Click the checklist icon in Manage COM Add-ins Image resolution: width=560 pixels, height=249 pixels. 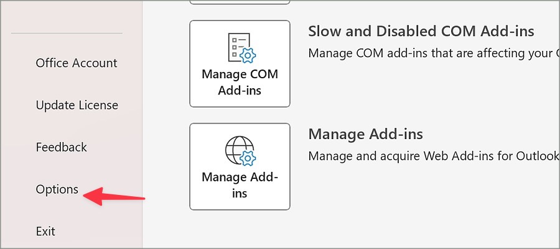(x=238, y=47)
